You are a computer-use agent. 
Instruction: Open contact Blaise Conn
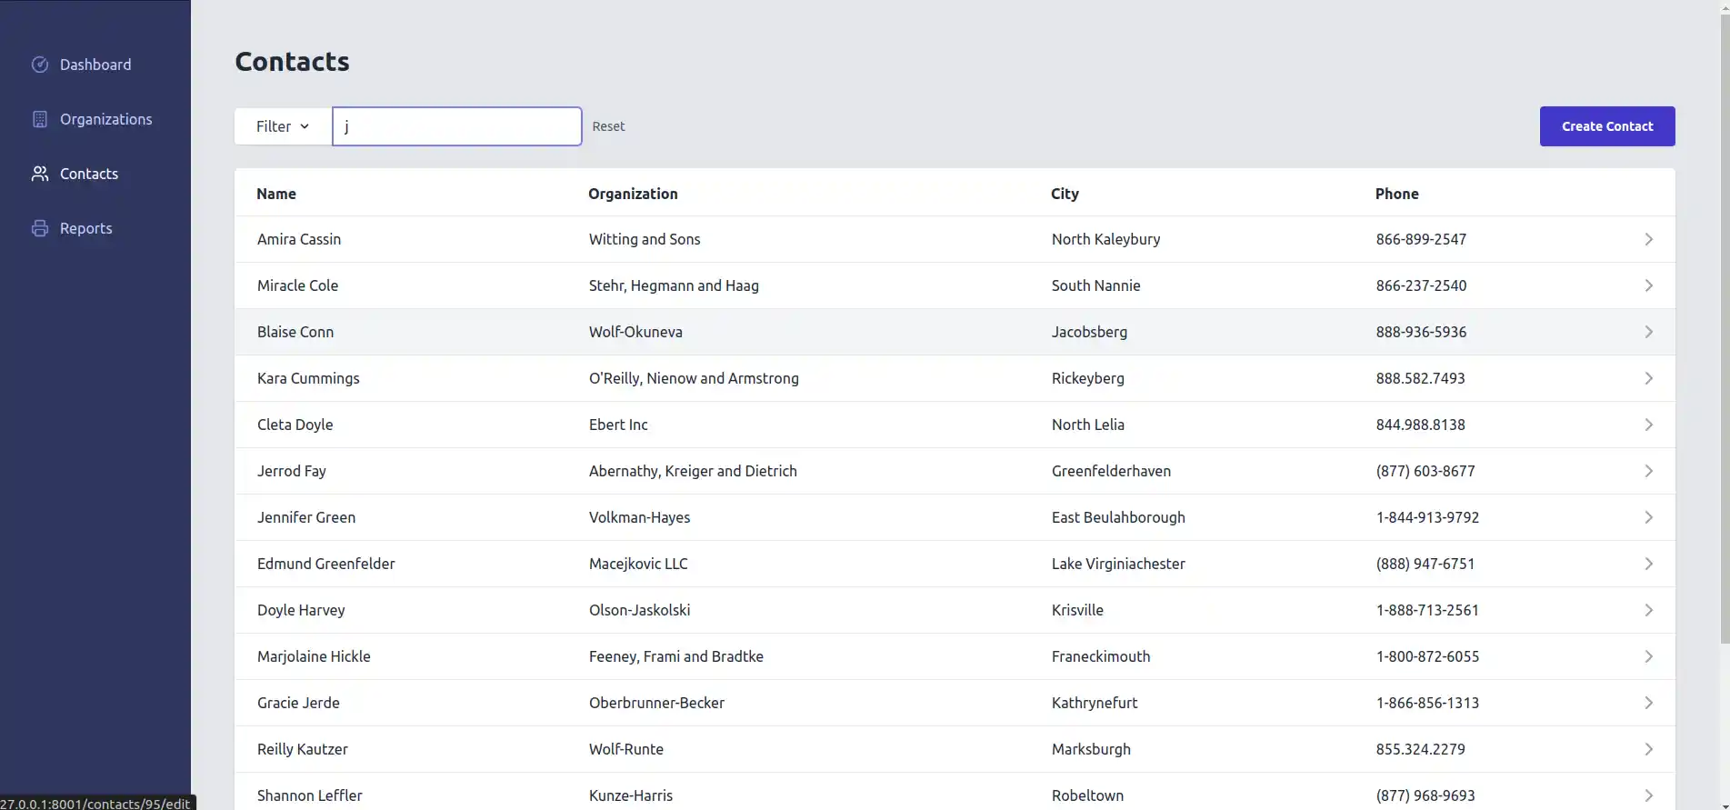(x=295, y=332)
